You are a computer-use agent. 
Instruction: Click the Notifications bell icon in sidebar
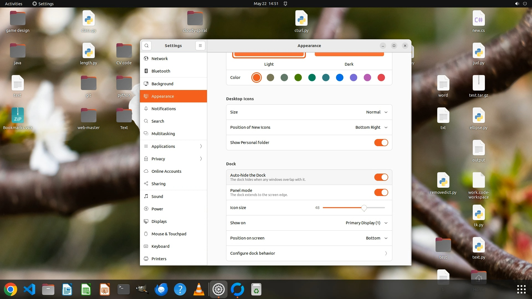146,109
